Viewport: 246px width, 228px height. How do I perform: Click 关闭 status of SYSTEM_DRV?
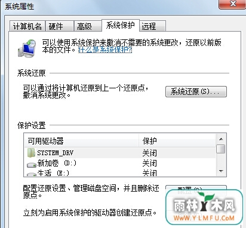(149, 153)
